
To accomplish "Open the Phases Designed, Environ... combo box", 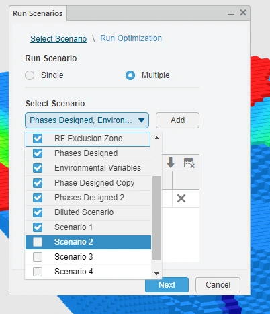I will [87, 120].
